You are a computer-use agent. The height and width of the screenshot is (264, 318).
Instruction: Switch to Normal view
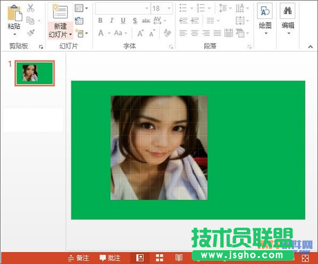pyautogui.click(x=140, y=258)
